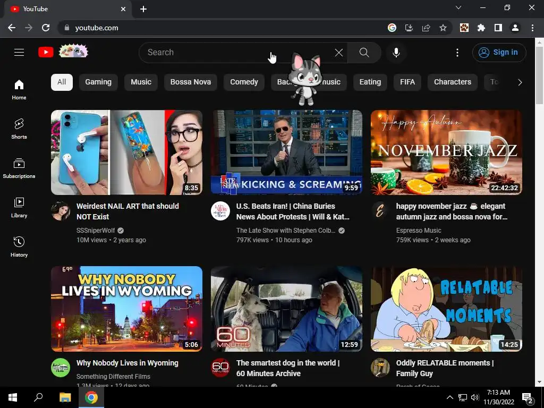Reload the page with refresh icon

tap(46, 28)
